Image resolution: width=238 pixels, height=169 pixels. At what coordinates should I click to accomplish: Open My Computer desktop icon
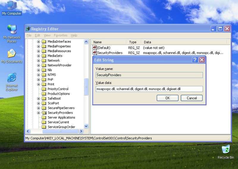tap(12, 8)
